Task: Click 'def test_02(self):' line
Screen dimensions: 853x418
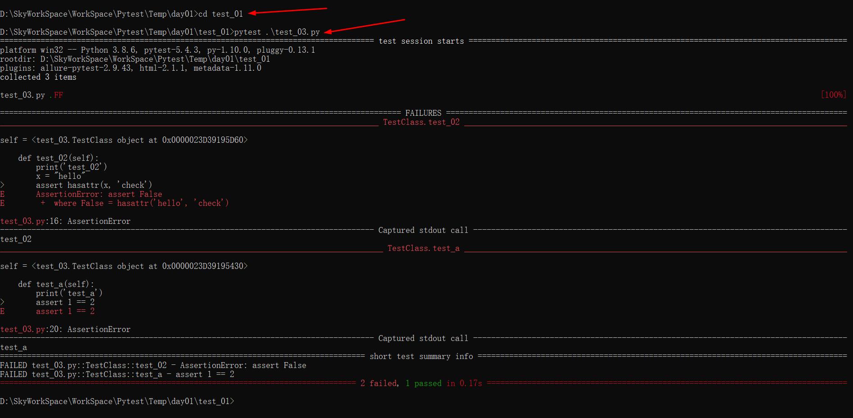Action: tap(58, 158)
